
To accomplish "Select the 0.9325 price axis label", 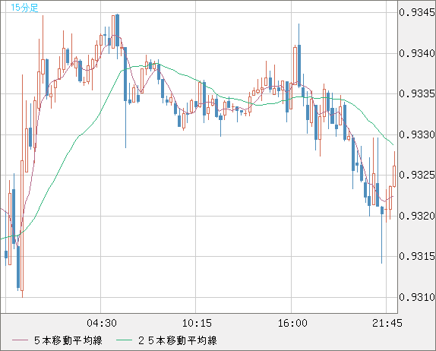I will [x=417, y=175].
